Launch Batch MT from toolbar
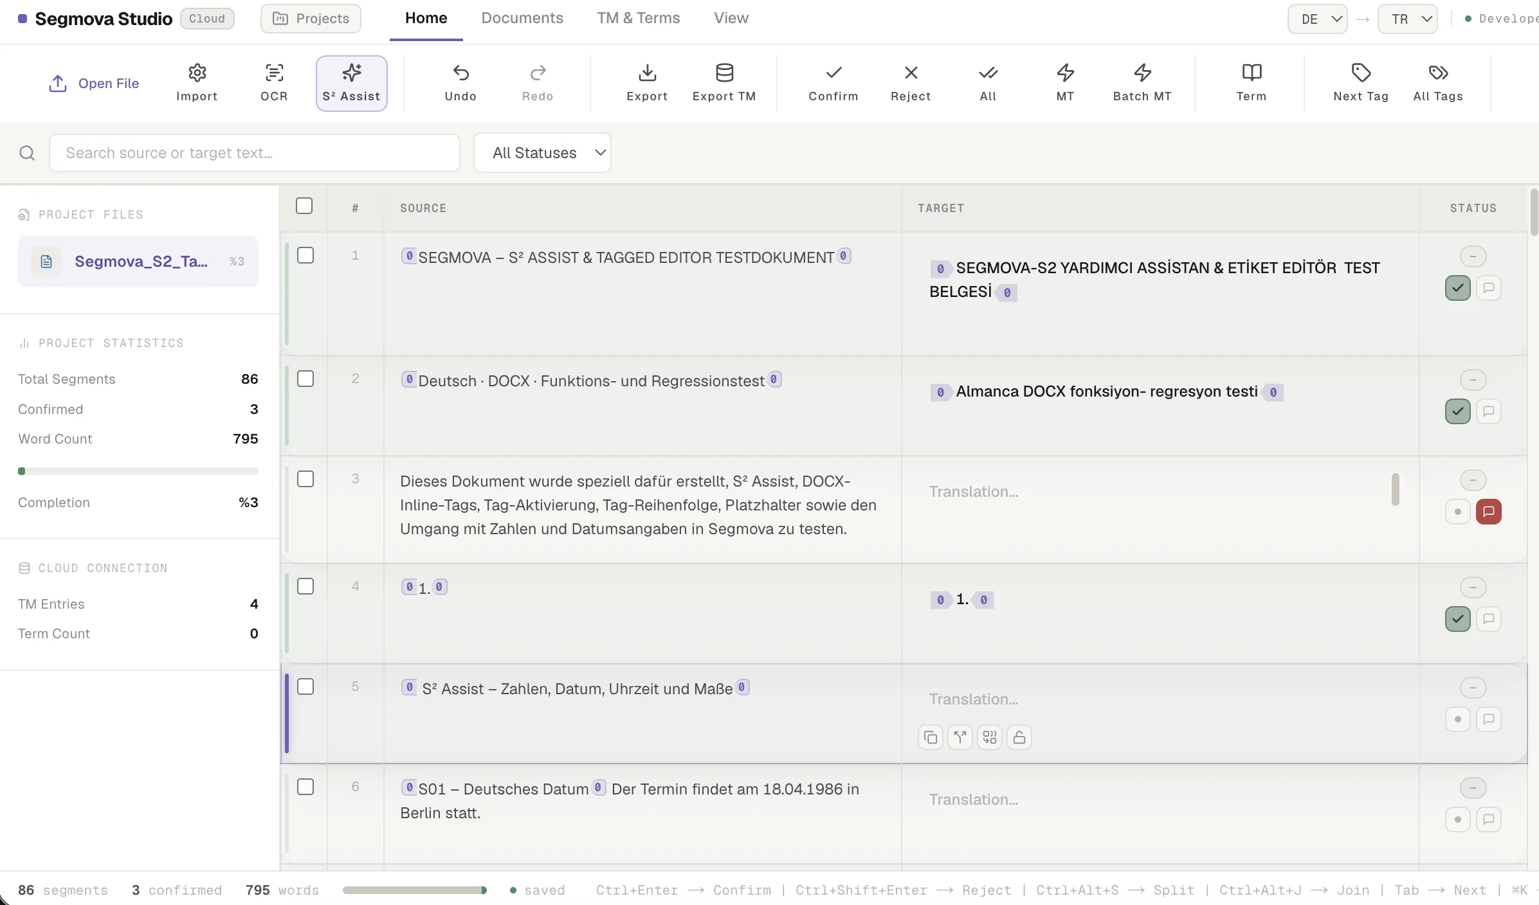 coord(1142,83)
